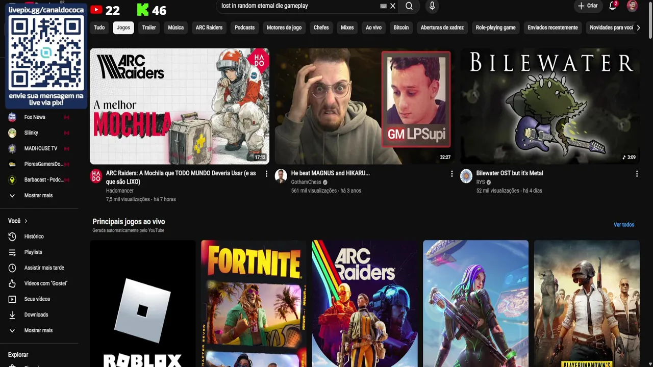Click the search magnifier button
Image resolution: width=653 pixels, height=367 pixels.
click(x=409, y=6)
